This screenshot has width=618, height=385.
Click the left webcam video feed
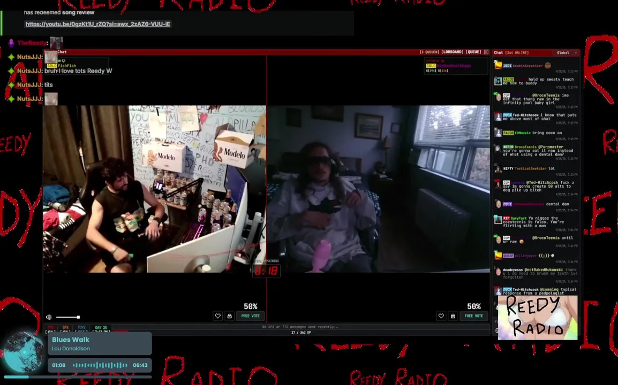click(154, 189)
